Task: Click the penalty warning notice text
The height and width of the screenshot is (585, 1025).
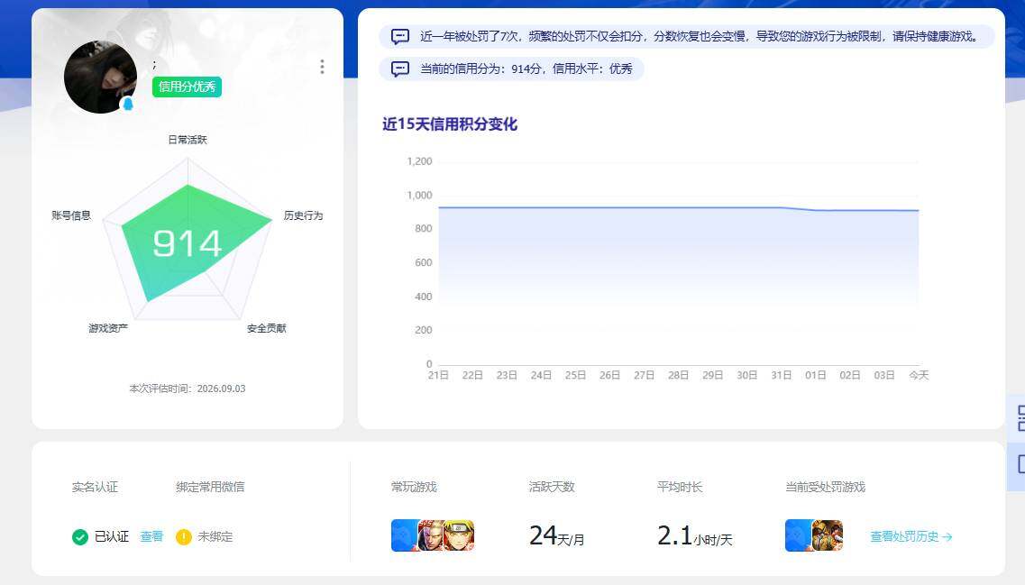Action: 700,37
